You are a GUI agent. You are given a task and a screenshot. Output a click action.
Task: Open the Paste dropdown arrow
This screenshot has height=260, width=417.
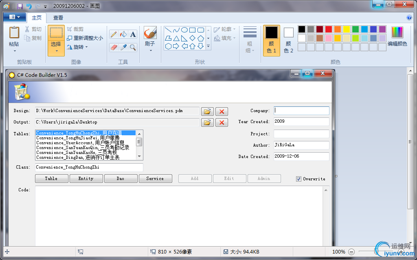click(x=14, y=51)
